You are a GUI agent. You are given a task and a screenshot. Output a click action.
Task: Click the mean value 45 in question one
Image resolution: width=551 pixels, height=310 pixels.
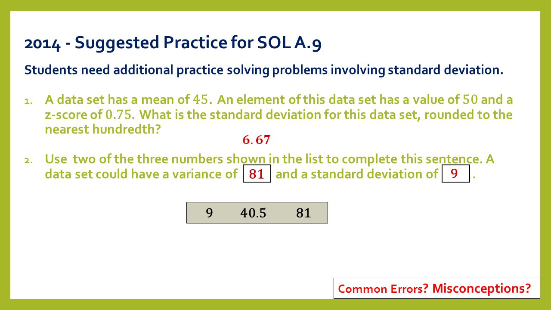[x=201, y=100]
